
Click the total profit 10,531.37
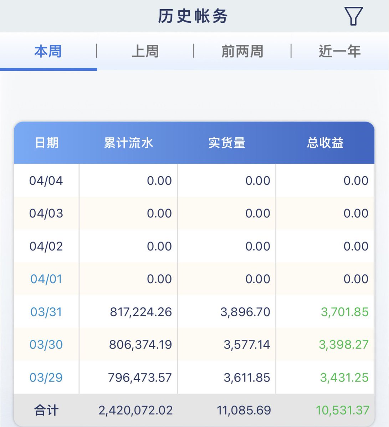pyautogui.click(x=343, y=410)
